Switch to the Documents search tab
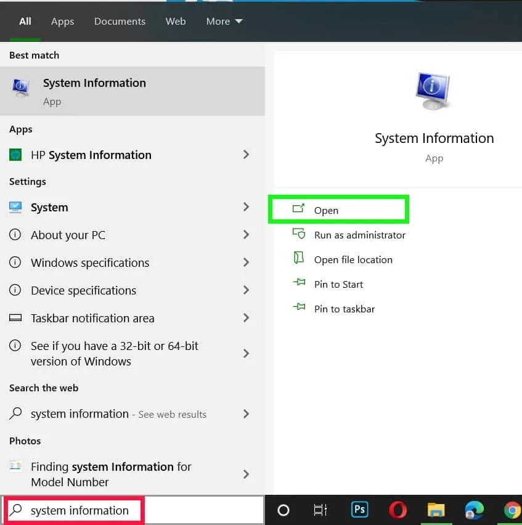 tap(120, 22)
